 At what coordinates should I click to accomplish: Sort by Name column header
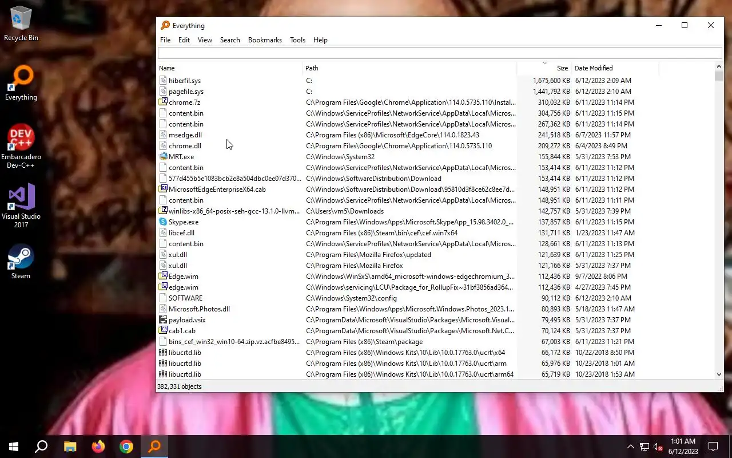229,68
